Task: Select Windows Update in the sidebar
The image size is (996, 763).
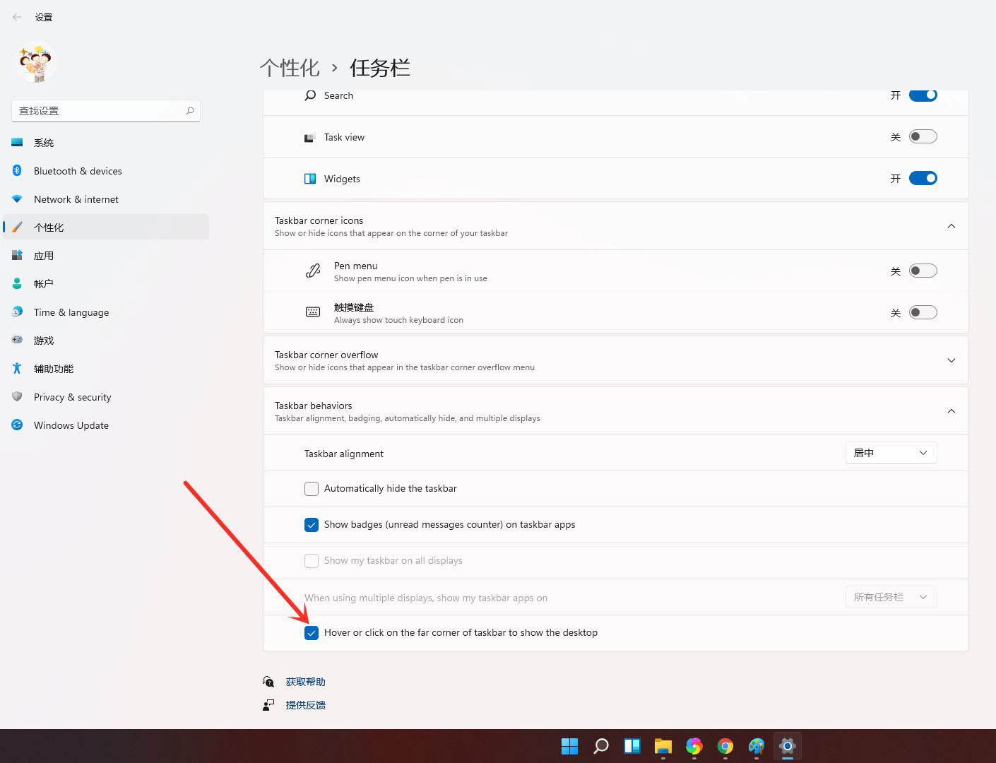Action: 71,425
